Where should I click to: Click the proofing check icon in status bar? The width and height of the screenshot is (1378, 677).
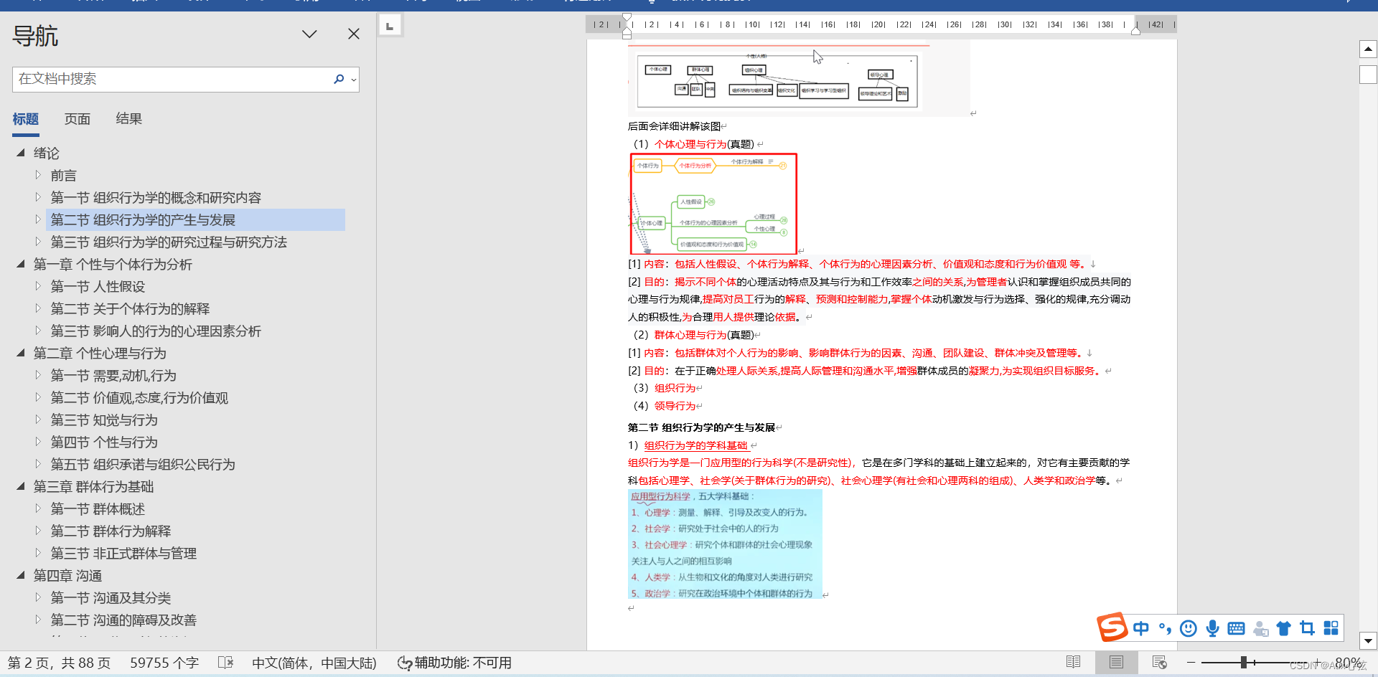(x=226, y=663)
